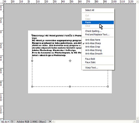Click the line 'tekst i ubaciti ga u Photoshop.'

[x=49, y=55]
